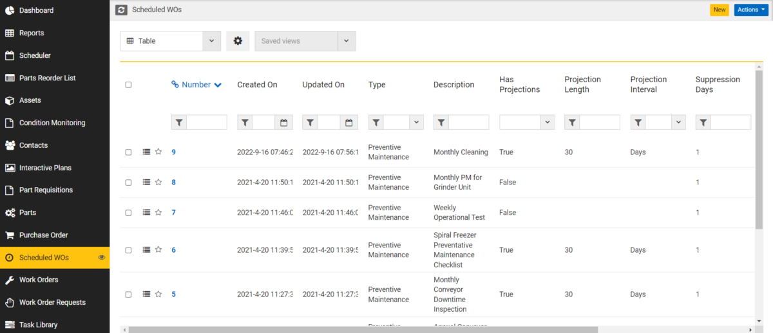Open Work Orders in the sidebar
The width and height of the screenshot is (773, 333).
(39, 280)
